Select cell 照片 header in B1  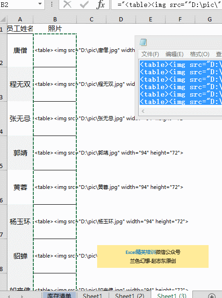[x=55, y=29]
